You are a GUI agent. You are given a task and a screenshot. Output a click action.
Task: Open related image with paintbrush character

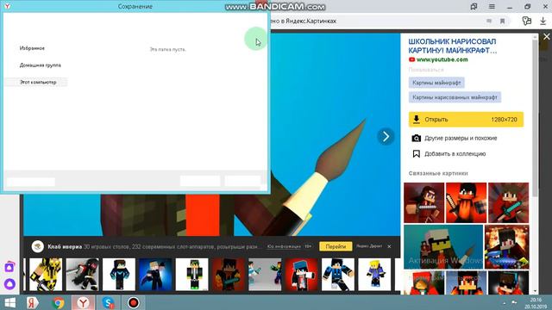pyautogui.click(x=443, y=247)
